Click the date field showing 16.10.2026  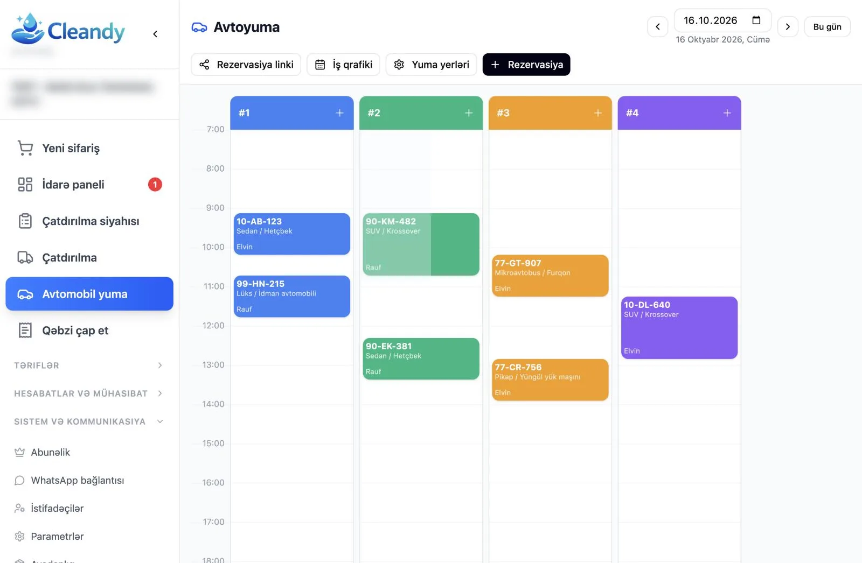tap(722, 20)
